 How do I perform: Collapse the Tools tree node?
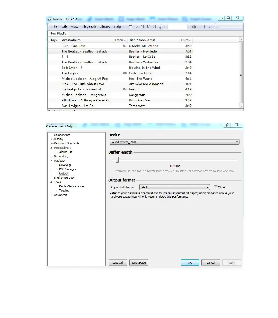point(51,182)
